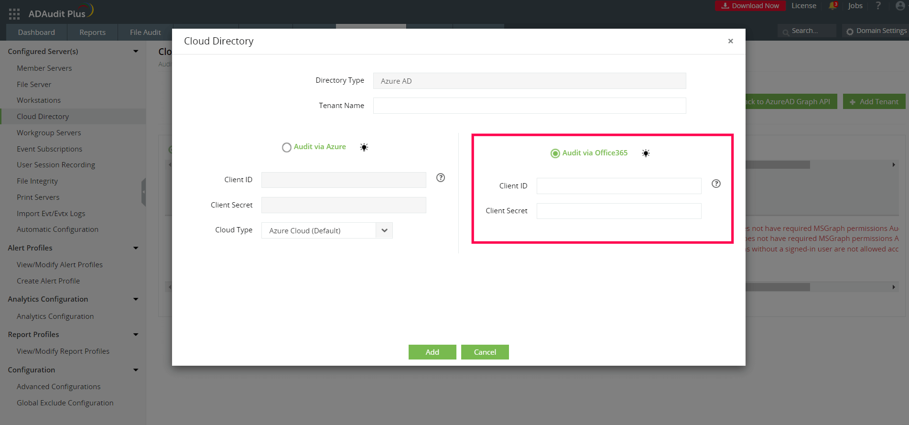Screen dimensions: 909x425
Task: Open the License menu item
Action: (x=804, y=6)
